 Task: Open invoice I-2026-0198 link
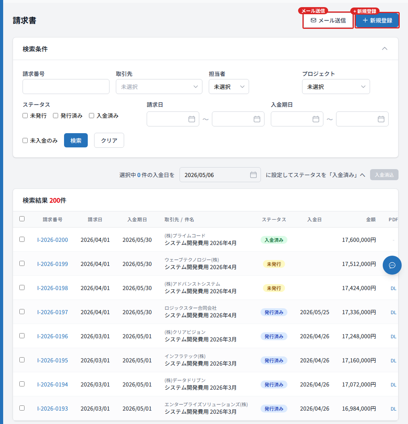pos(53,288)
